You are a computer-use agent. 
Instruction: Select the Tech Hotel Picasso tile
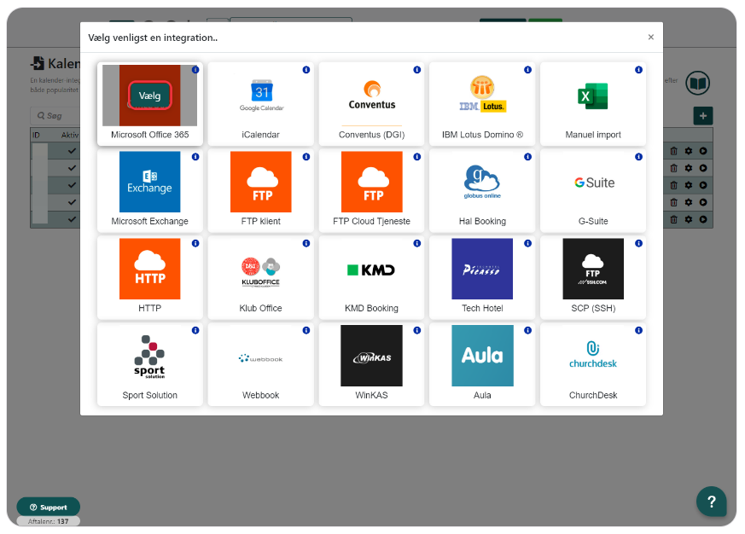point(482,277)
